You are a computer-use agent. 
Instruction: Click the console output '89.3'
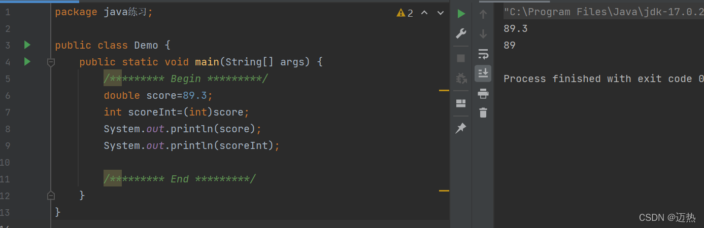pyautogui.click(x=516, y=28)
